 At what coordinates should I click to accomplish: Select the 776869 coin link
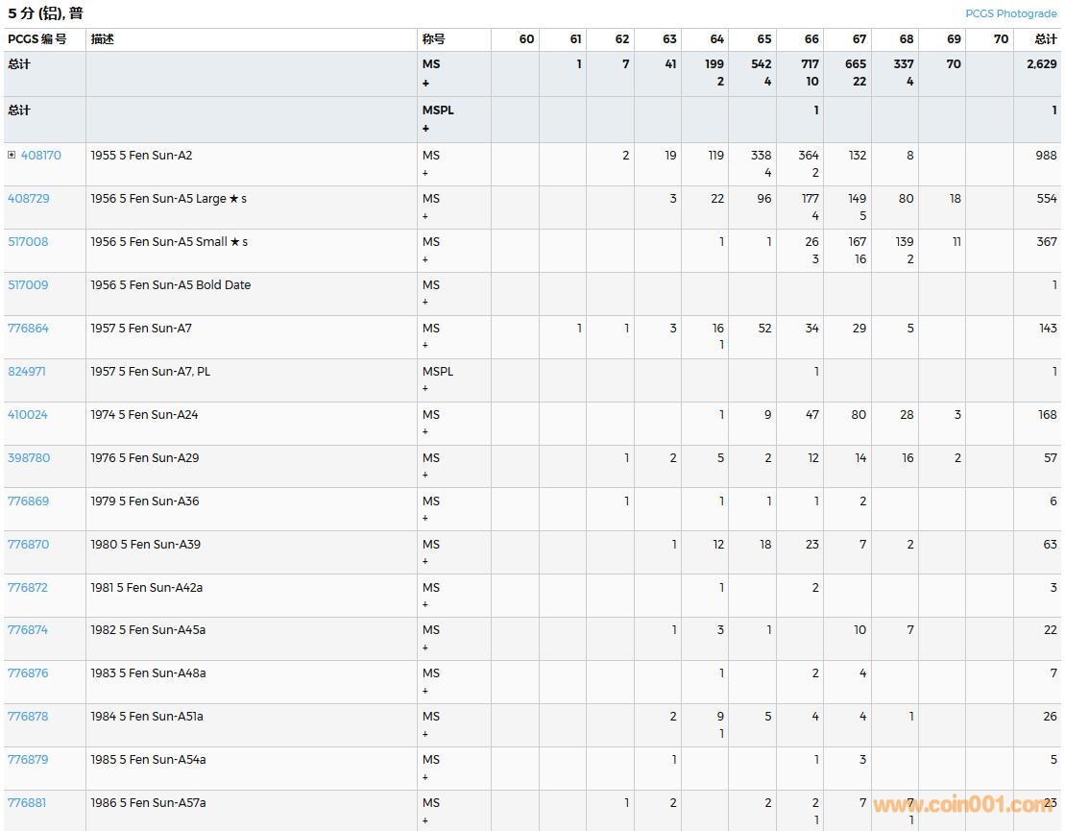coord(28,501)
